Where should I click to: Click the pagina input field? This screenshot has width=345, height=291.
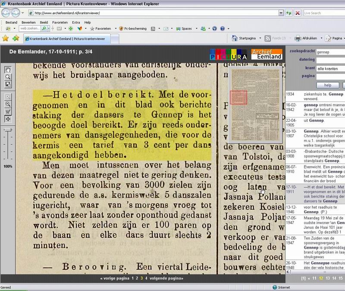(330, 76)
